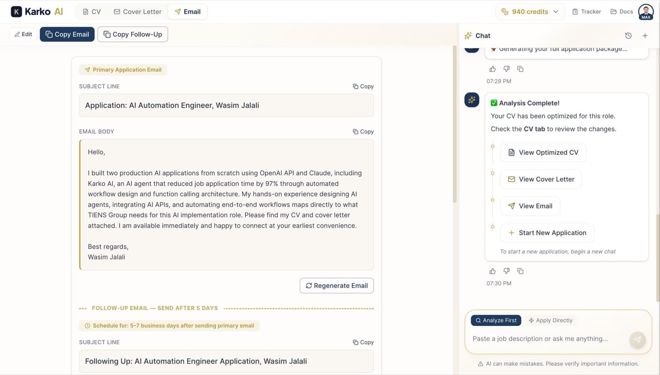The image size is (660, 375).
Task: Select the Analyze First mode
Action: [495, 320]
